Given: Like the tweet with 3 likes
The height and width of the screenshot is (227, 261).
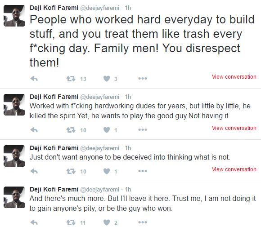Looking at the screenshot, I should coord(107,79).
